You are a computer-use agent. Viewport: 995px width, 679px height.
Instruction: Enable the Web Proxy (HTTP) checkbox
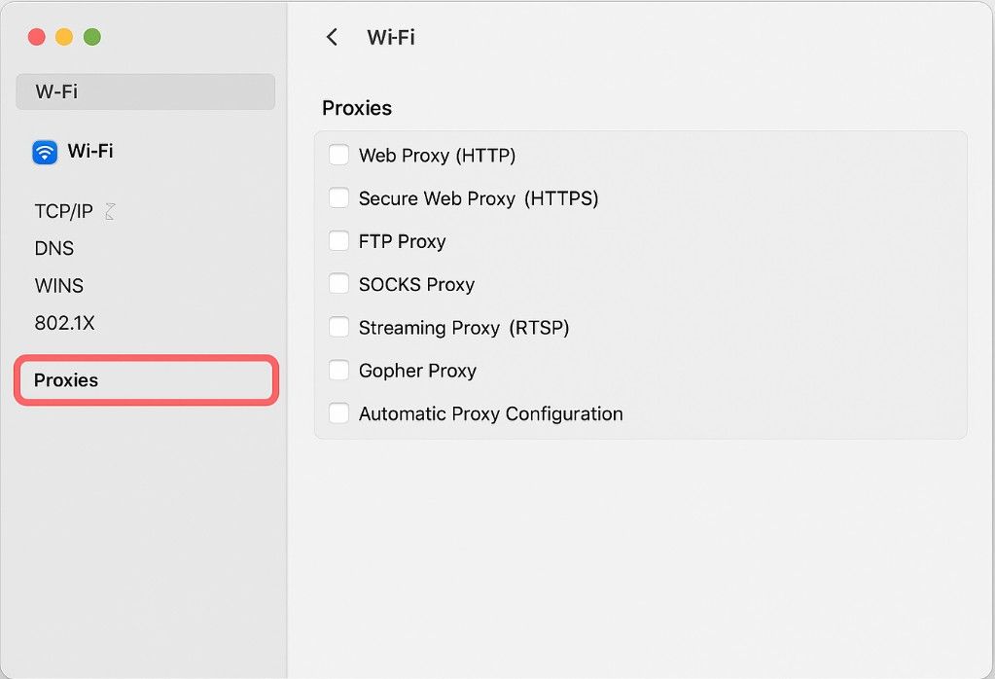pyautogui.click(x=338, y=155)
